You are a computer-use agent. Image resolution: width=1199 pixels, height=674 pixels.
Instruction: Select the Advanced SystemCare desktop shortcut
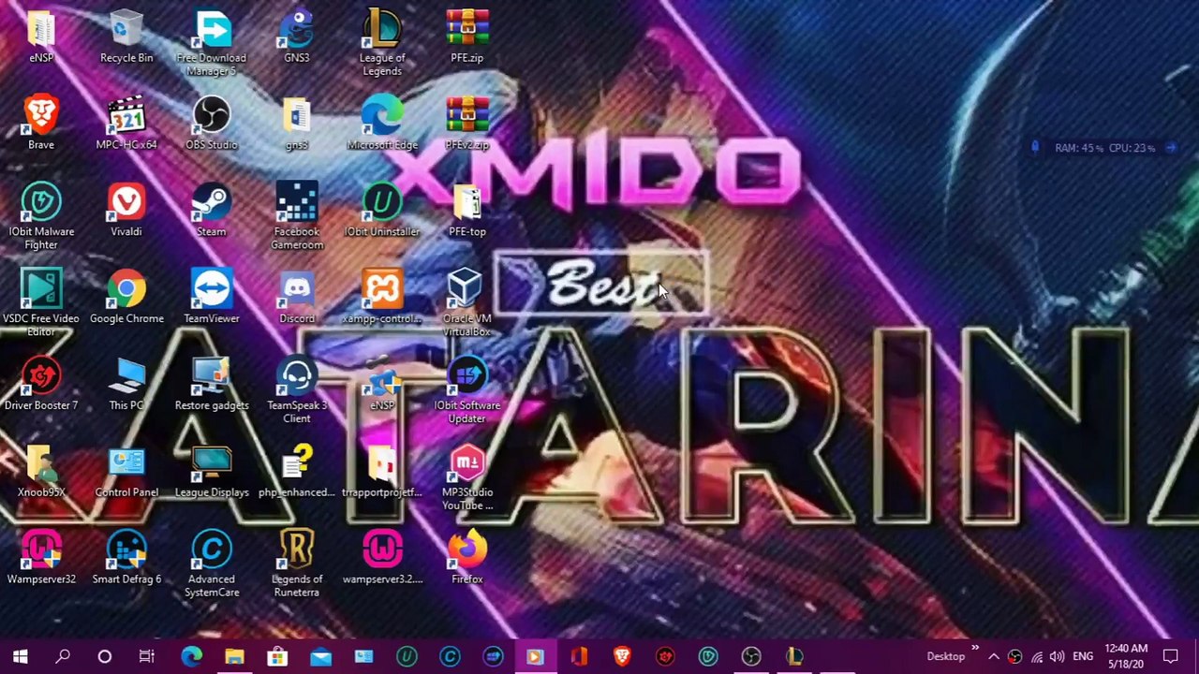point(212,565)
